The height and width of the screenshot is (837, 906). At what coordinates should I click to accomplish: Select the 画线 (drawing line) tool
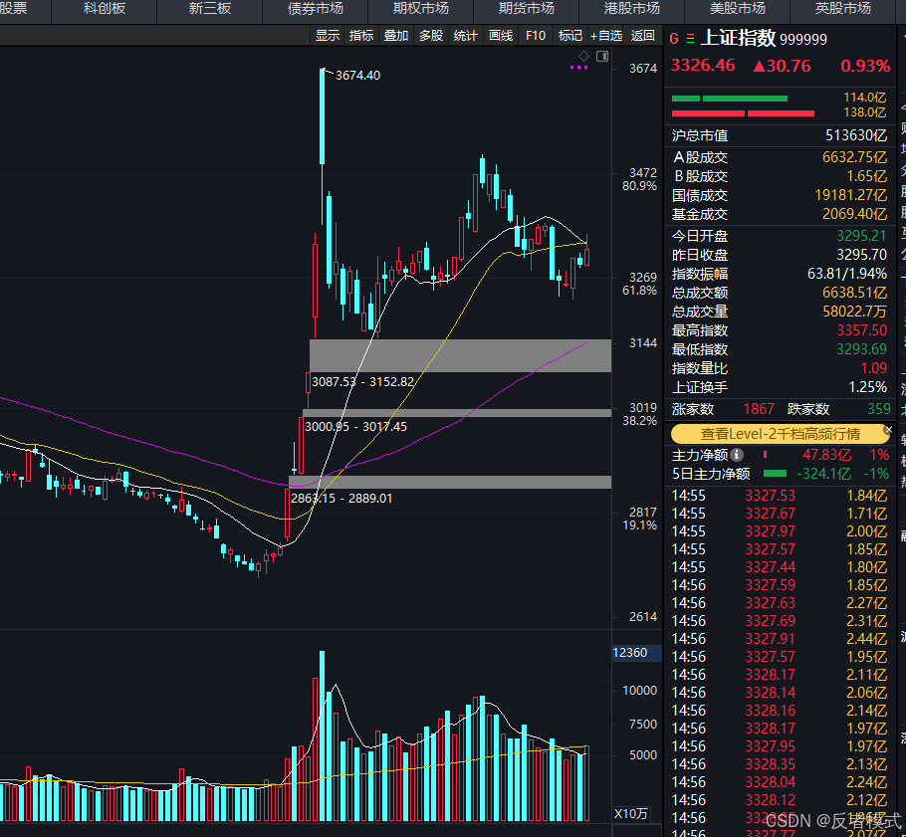coord(500,36)
